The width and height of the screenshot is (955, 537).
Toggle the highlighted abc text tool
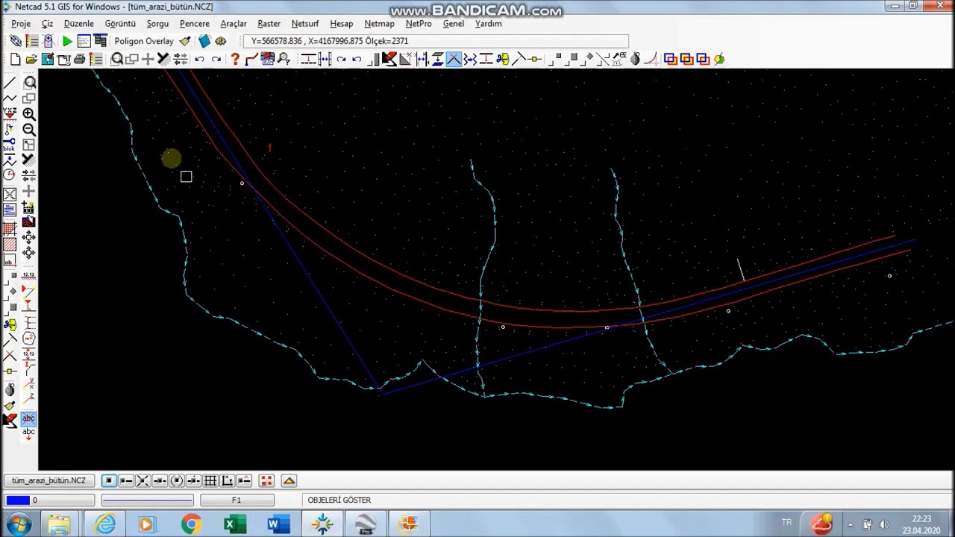pyautogui.click(x=28, y=419)
